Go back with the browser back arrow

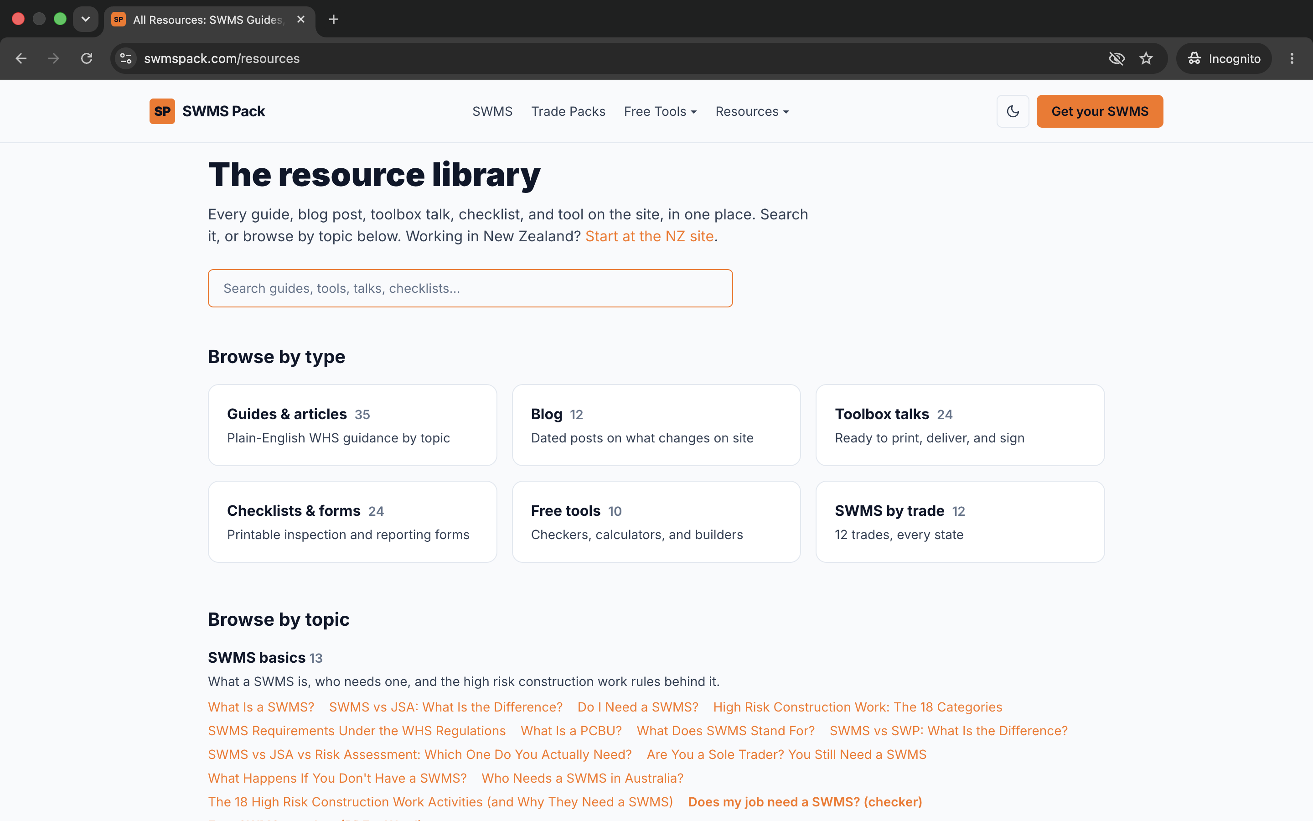coord(21,59)
